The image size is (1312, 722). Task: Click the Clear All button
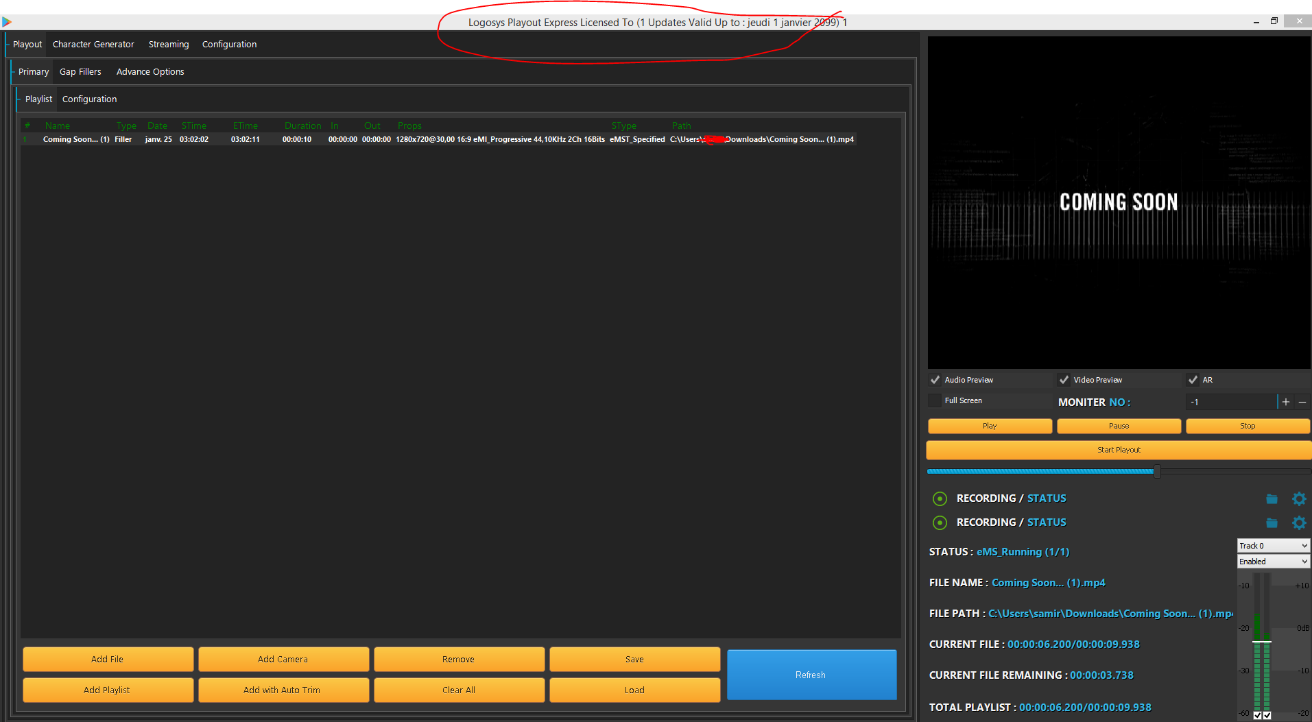459,690
